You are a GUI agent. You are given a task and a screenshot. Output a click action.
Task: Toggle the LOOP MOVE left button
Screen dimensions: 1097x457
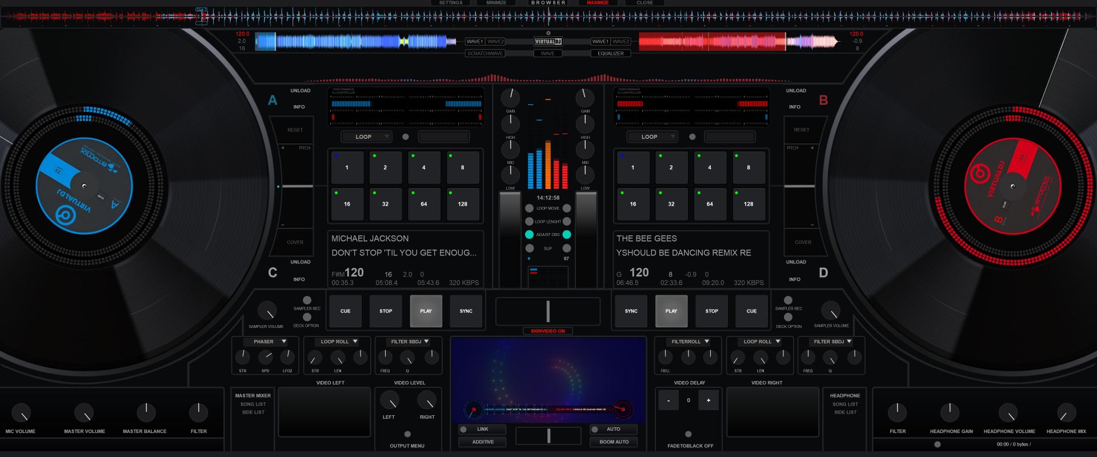[529, 208]
